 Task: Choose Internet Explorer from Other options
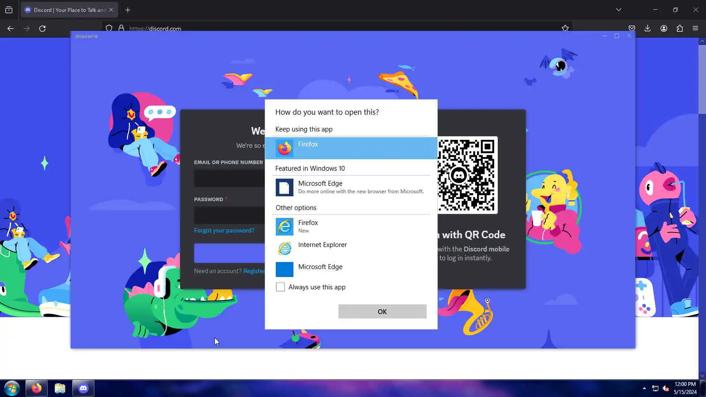pos(351,248)
